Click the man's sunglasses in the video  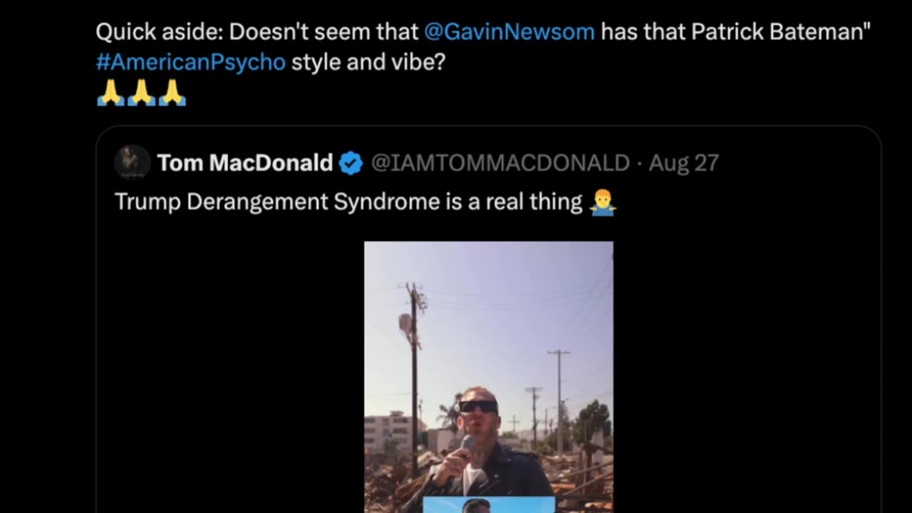pyautogui.click(x=478, y=407)
